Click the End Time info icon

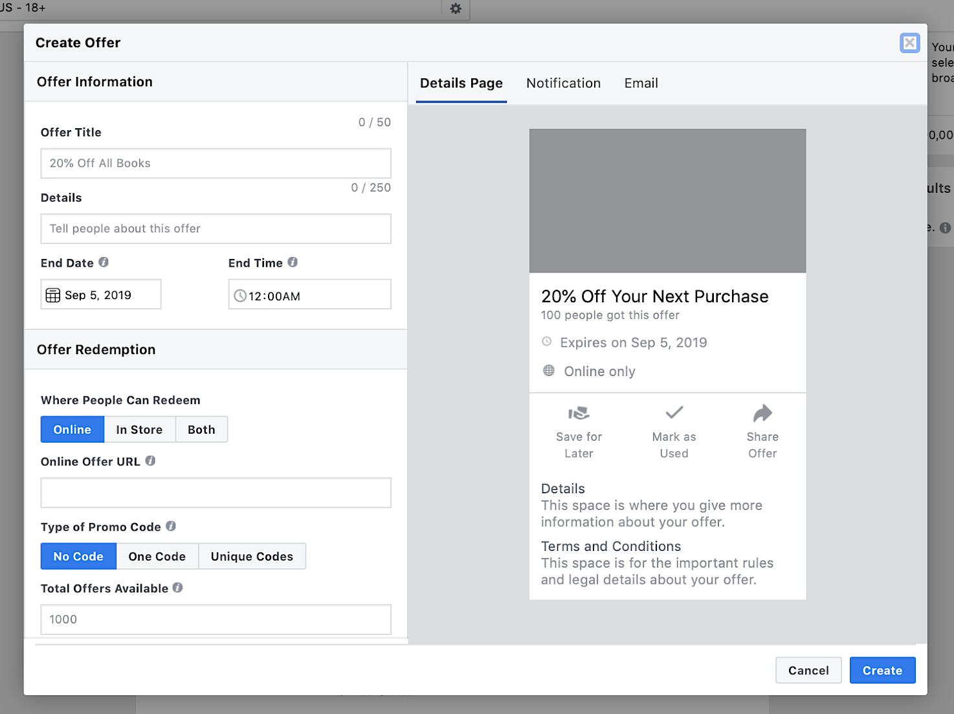(293, 262)
